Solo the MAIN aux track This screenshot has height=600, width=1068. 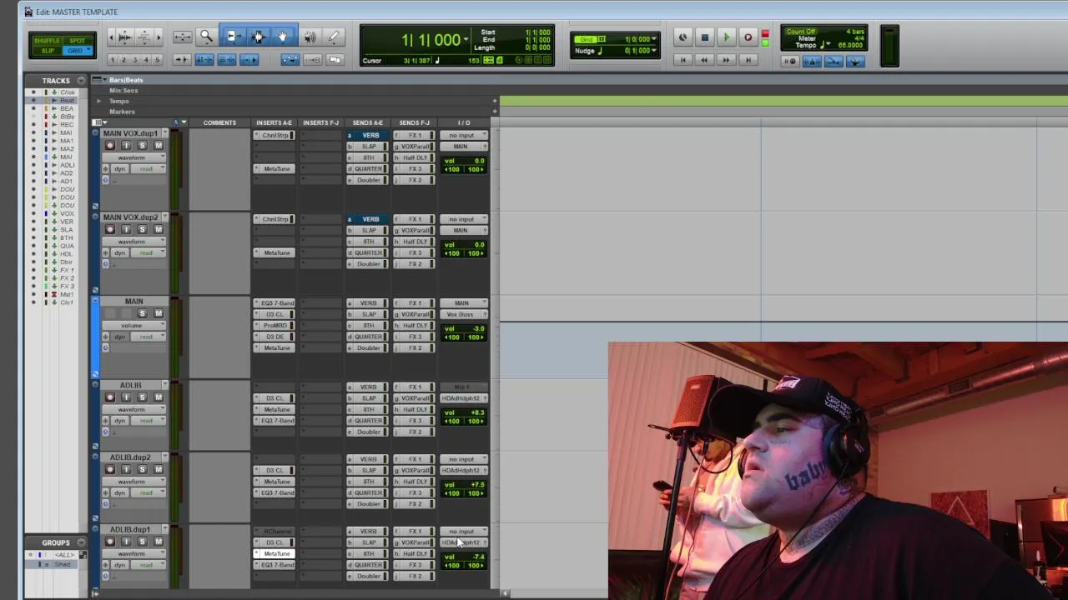coord(142,313)
